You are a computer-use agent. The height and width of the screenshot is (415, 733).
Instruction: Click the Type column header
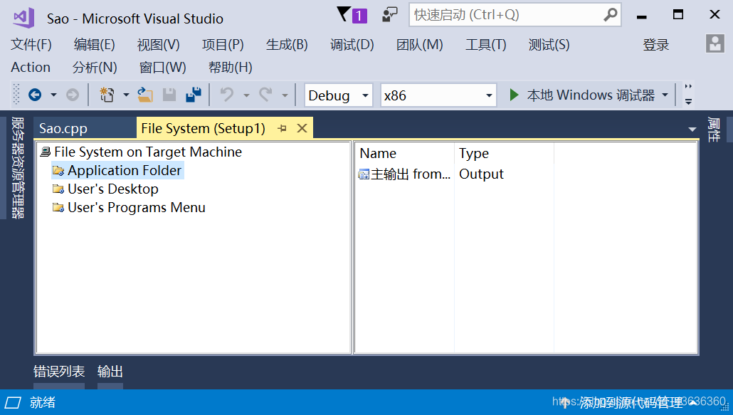[x=504, y=153]
